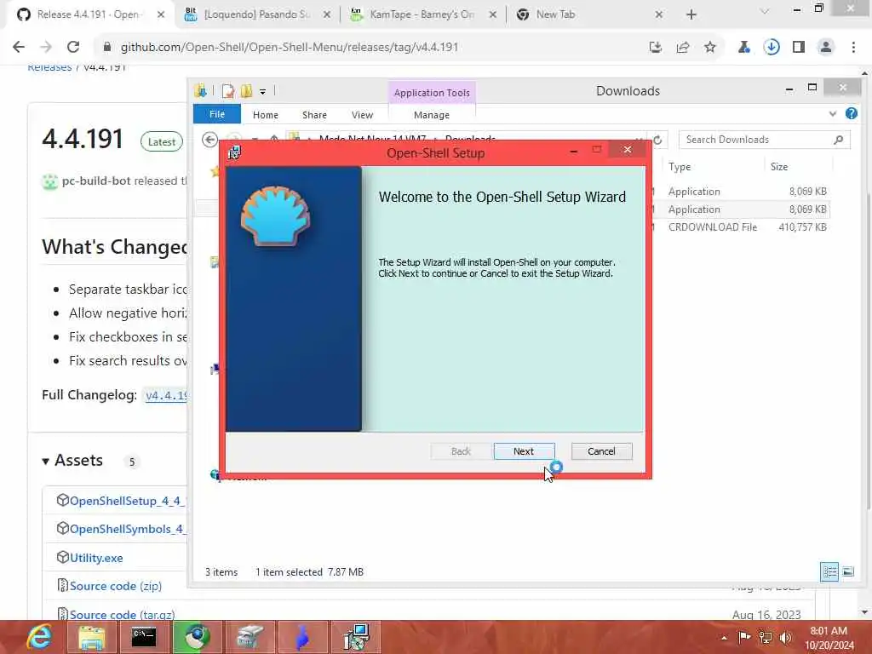Click the Latest release badge
Screen dimensions: 872x654
click(x=161, y=142)
